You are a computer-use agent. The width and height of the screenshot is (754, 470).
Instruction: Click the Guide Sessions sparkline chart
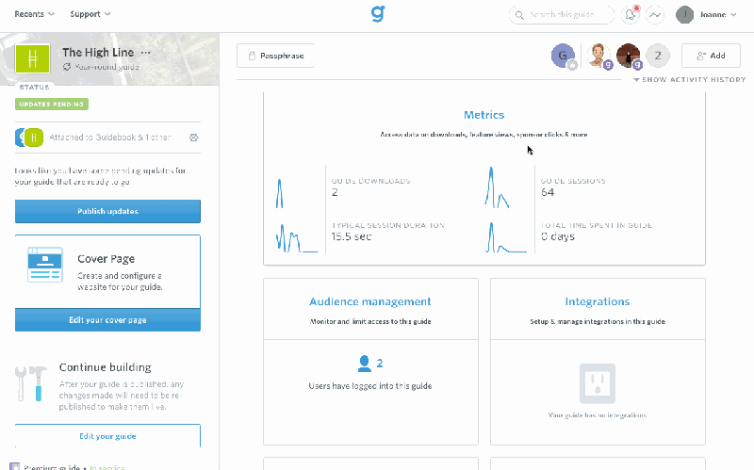pyautogui.click(x=497, y=187)
